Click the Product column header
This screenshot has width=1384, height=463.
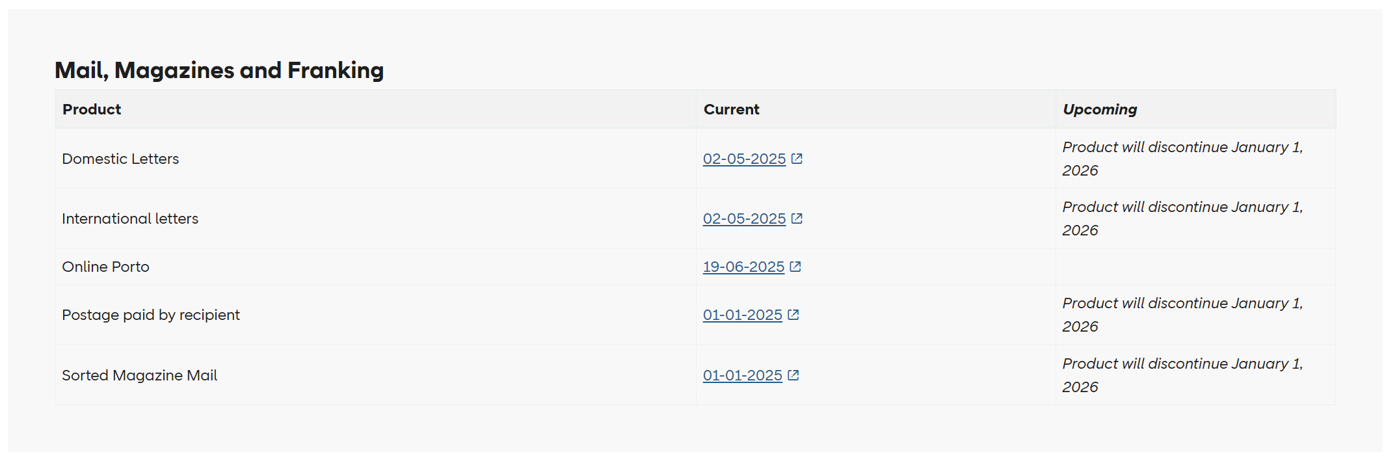click(x=92, y=109)
